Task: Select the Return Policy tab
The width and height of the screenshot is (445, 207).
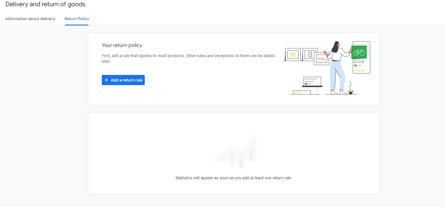Action: tap(77, 19)
